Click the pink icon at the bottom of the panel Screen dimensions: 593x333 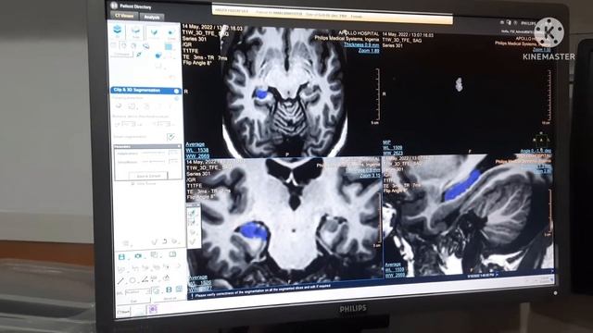153,309
